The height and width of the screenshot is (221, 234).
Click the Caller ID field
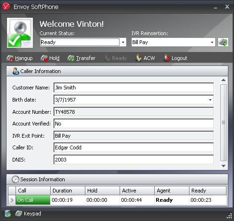tap(134, 147)
